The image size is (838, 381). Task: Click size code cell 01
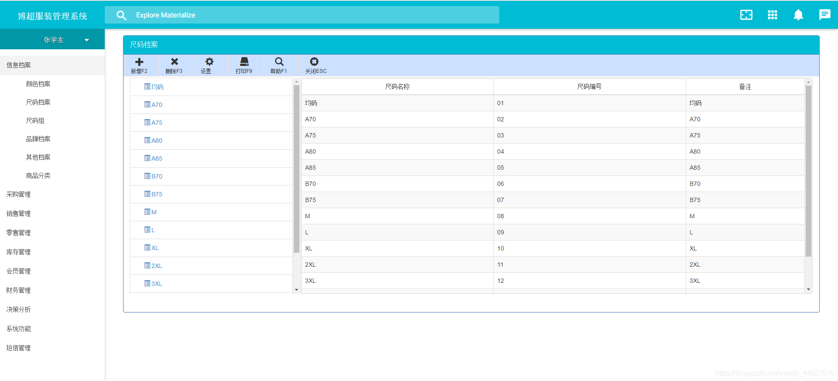589,103
